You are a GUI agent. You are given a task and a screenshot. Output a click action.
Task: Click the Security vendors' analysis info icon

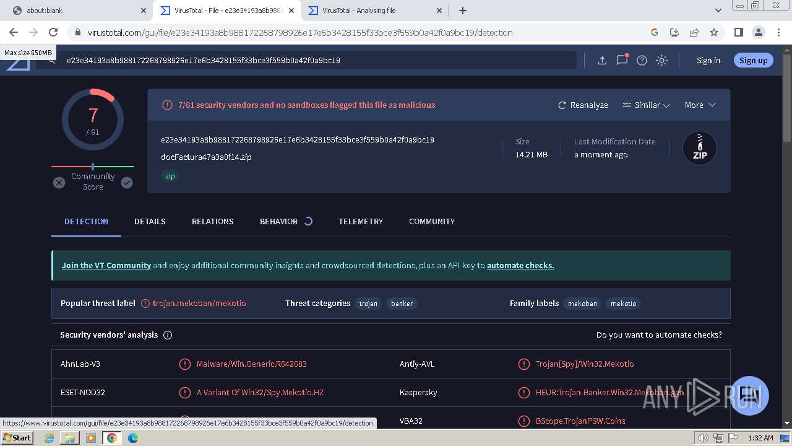tap(168, 335)
